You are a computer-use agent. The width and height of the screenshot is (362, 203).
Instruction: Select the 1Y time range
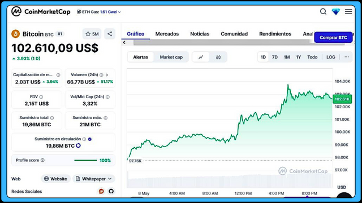click(x=299, y=57)
